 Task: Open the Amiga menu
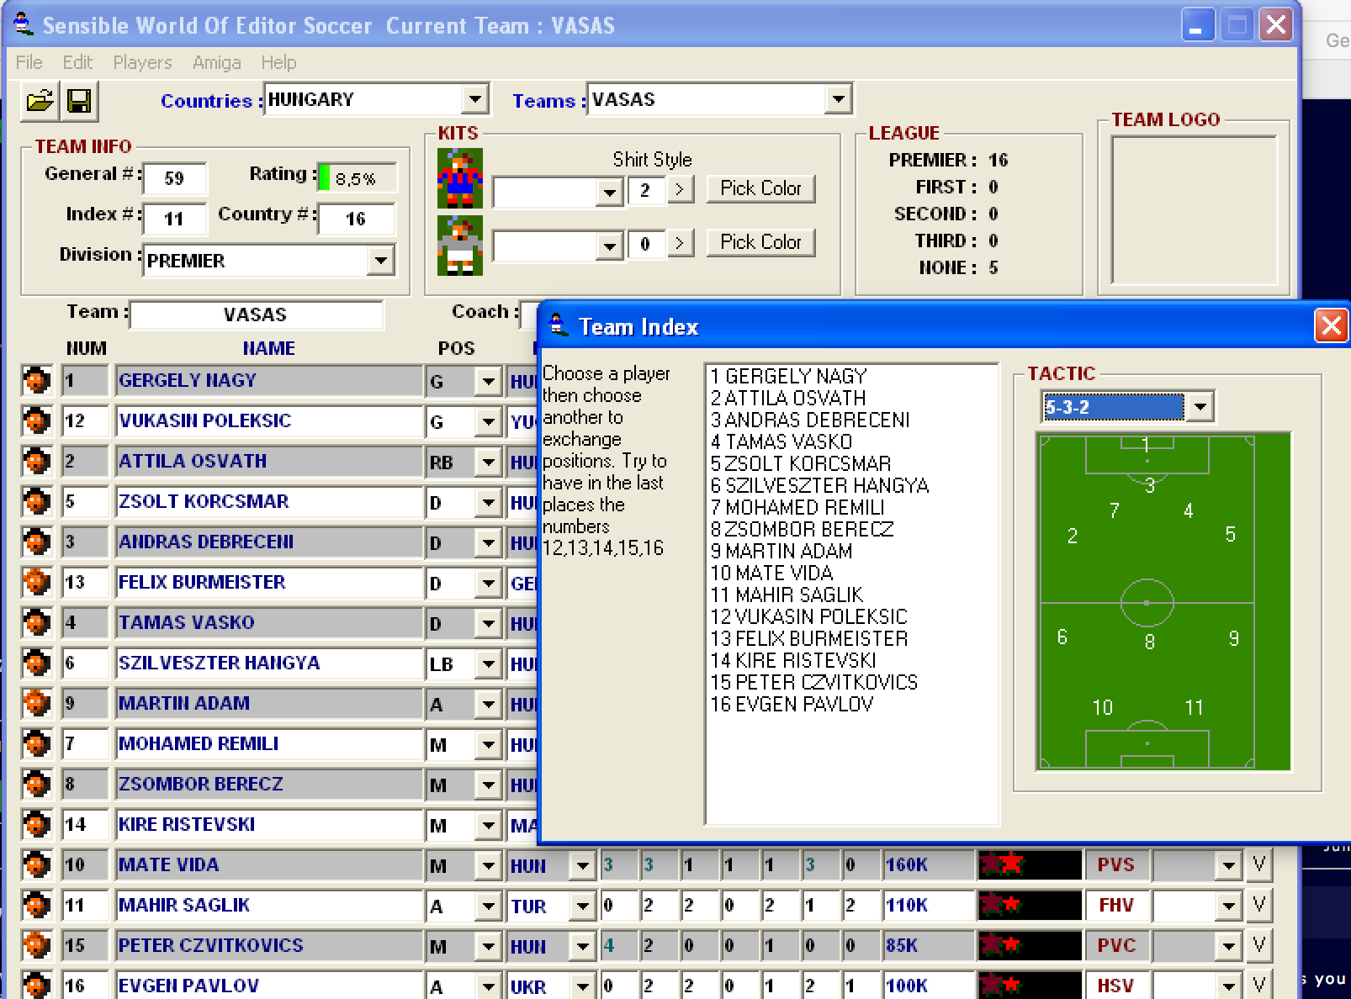point(216,62)
